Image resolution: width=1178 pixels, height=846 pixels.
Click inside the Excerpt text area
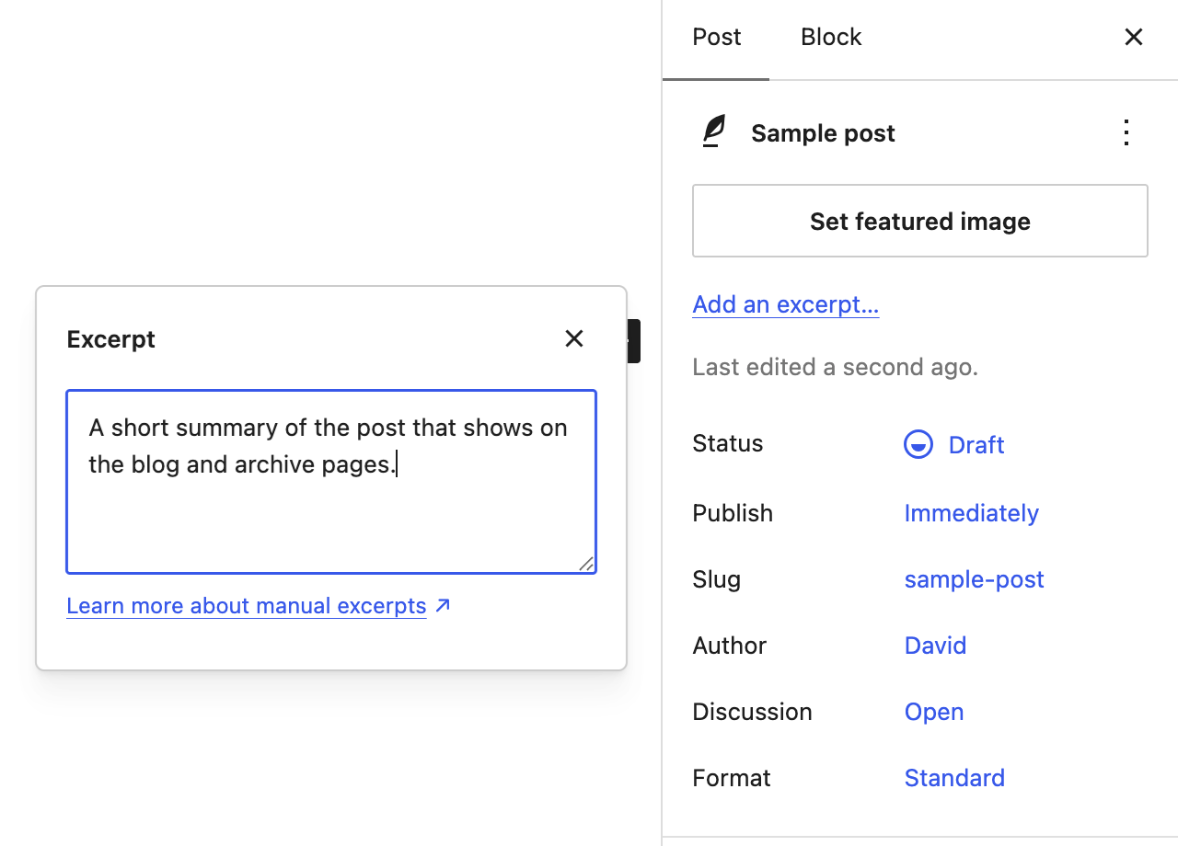331,482
